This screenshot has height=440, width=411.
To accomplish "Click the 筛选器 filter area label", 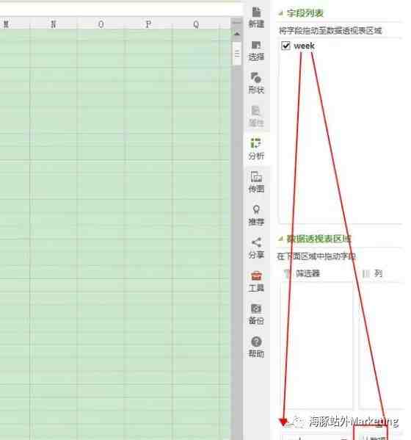I will [308, 273].
